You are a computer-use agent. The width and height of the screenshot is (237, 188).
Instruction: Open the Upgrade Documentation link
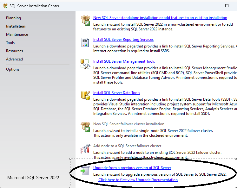tap(138, 180)
